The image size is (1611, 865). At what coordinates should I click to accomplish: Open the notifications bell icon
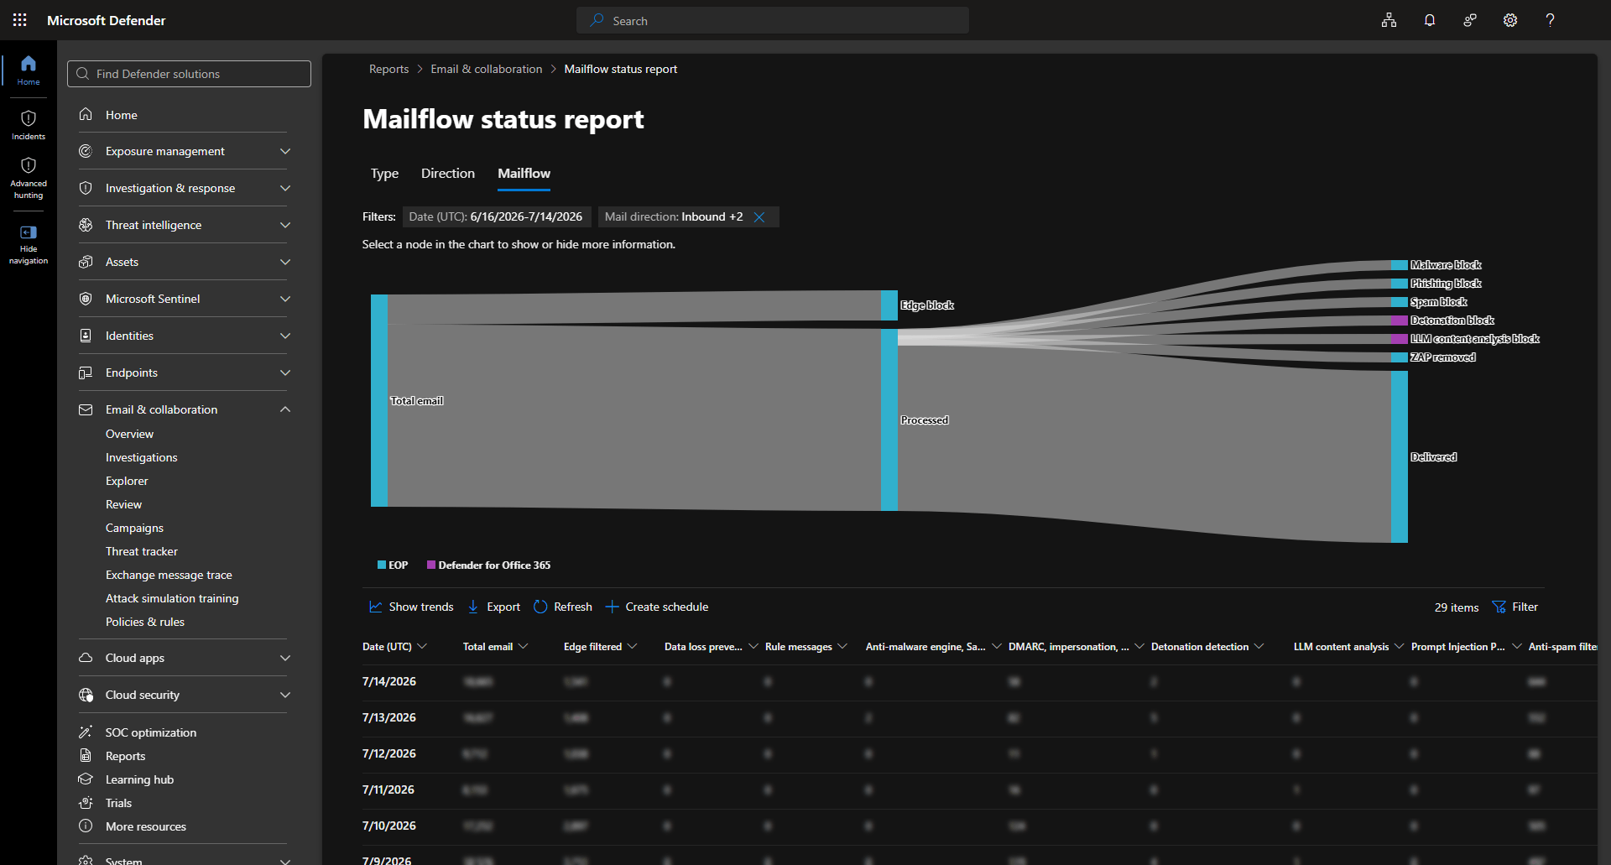tap(1430, 20)
